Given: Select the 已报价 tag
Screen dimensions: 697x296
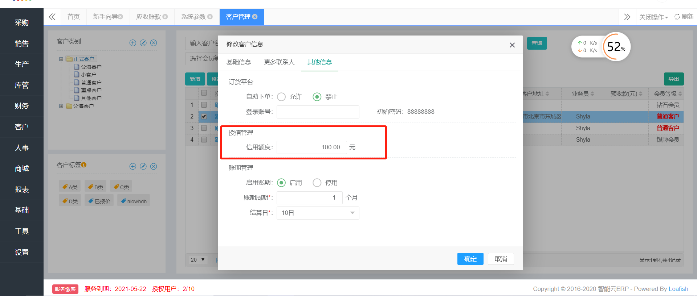Looking at the screenshot, I should [99, 201].
